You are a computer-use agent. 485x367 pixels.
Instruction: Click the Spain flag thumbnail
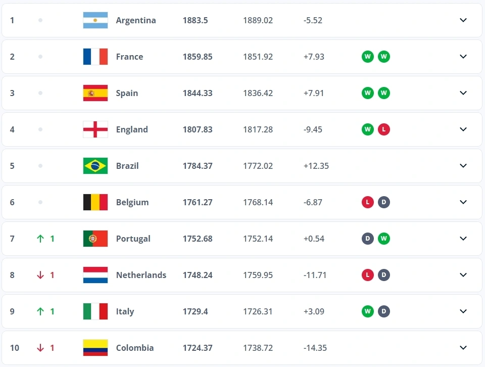[x=95, y=93]
